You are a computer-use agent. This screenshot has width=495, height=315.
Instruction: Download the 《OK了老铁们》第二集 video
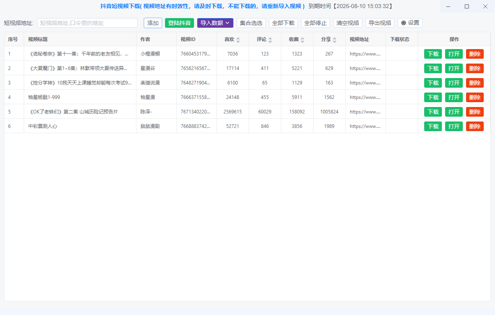(433, 112)
